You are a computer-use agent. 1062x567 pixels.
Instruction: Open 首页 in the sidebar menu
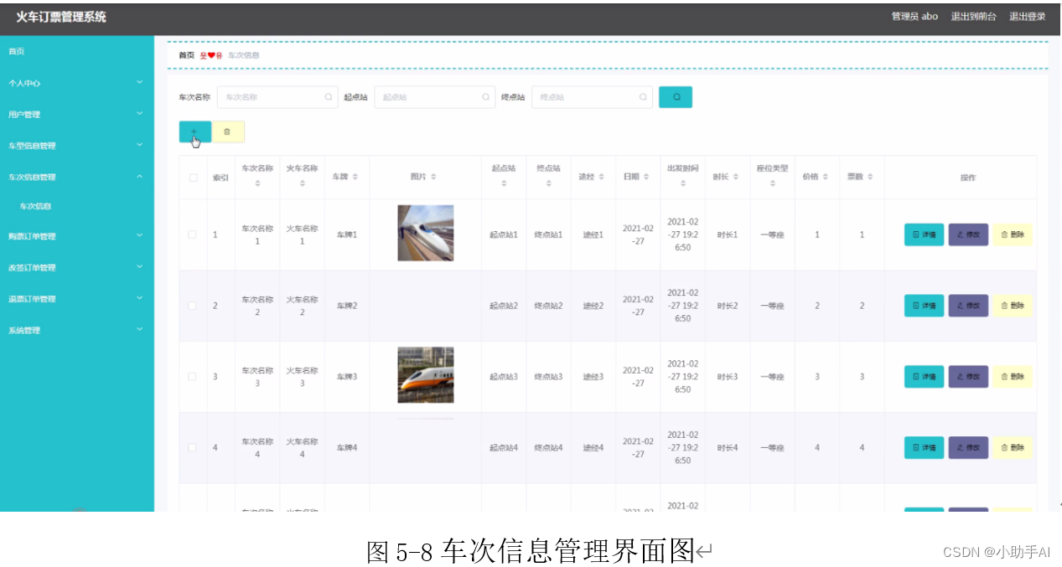click(x=17, y=51)
